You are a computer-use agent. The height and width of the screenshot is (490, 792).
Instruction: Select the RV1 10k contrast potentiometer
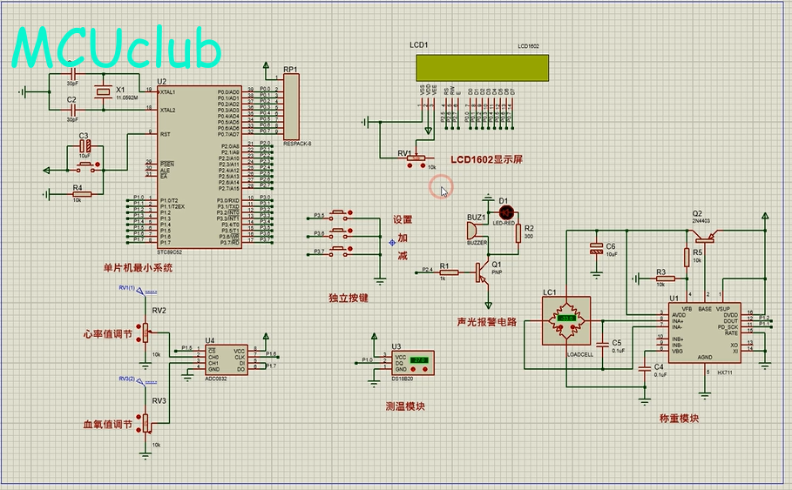[x=416, y=159]
